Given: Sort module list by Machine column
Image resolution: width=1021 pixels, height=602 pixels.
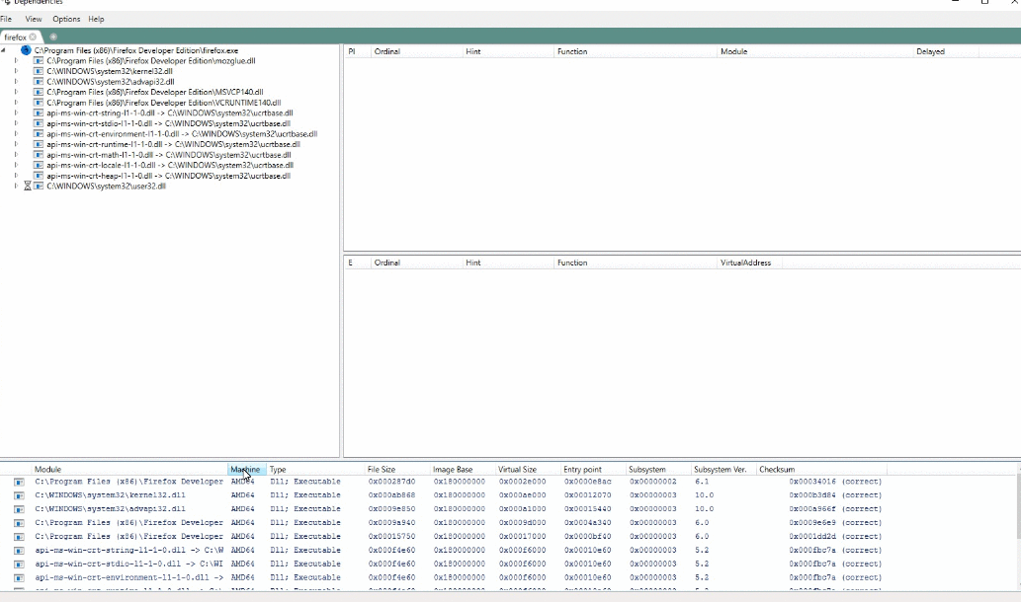Looking at the screenshot, I should (245, 470).
